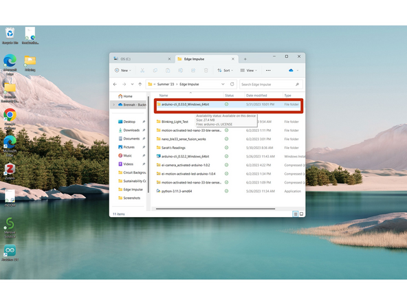Go back using the back arrow
The height and width of the screenshot is (305, 407).
115,84
